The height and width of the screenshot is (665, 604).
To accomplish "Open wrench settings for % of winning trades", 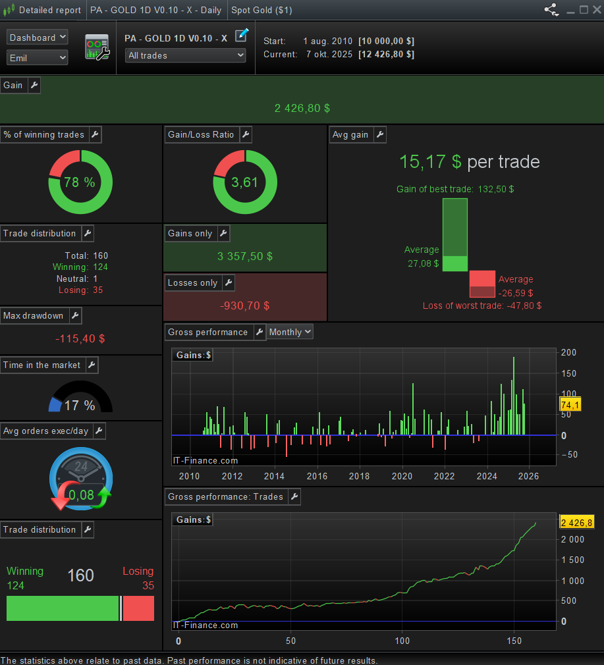I will coord(95,135).
